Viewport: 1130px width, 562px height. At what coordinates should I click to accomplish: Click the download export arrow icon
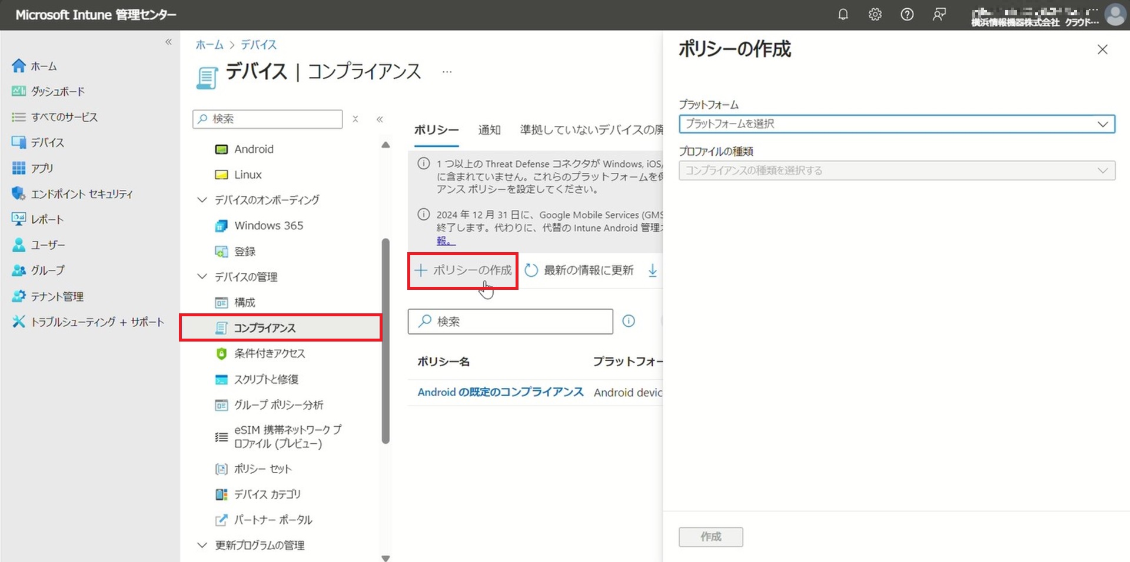(652, 270)
